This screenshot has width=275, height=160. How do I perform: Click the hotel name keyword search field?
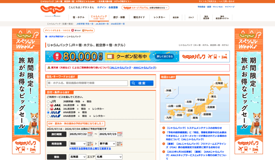[x=87, y=83]
